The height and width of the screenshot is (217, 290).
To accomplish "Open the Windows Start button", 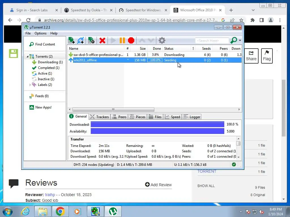I will [8, 211].
